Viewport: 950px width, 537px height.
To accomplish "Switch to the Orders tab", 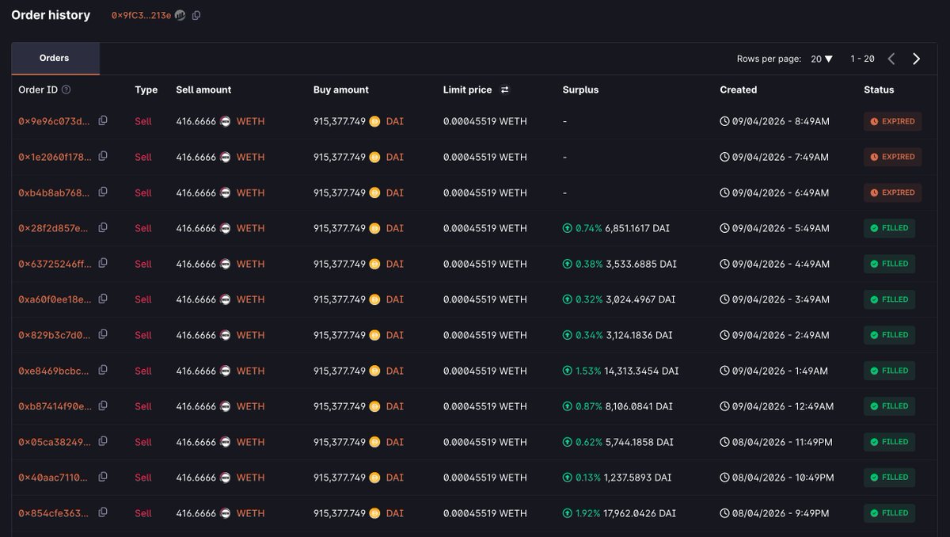I will (55, 58).
